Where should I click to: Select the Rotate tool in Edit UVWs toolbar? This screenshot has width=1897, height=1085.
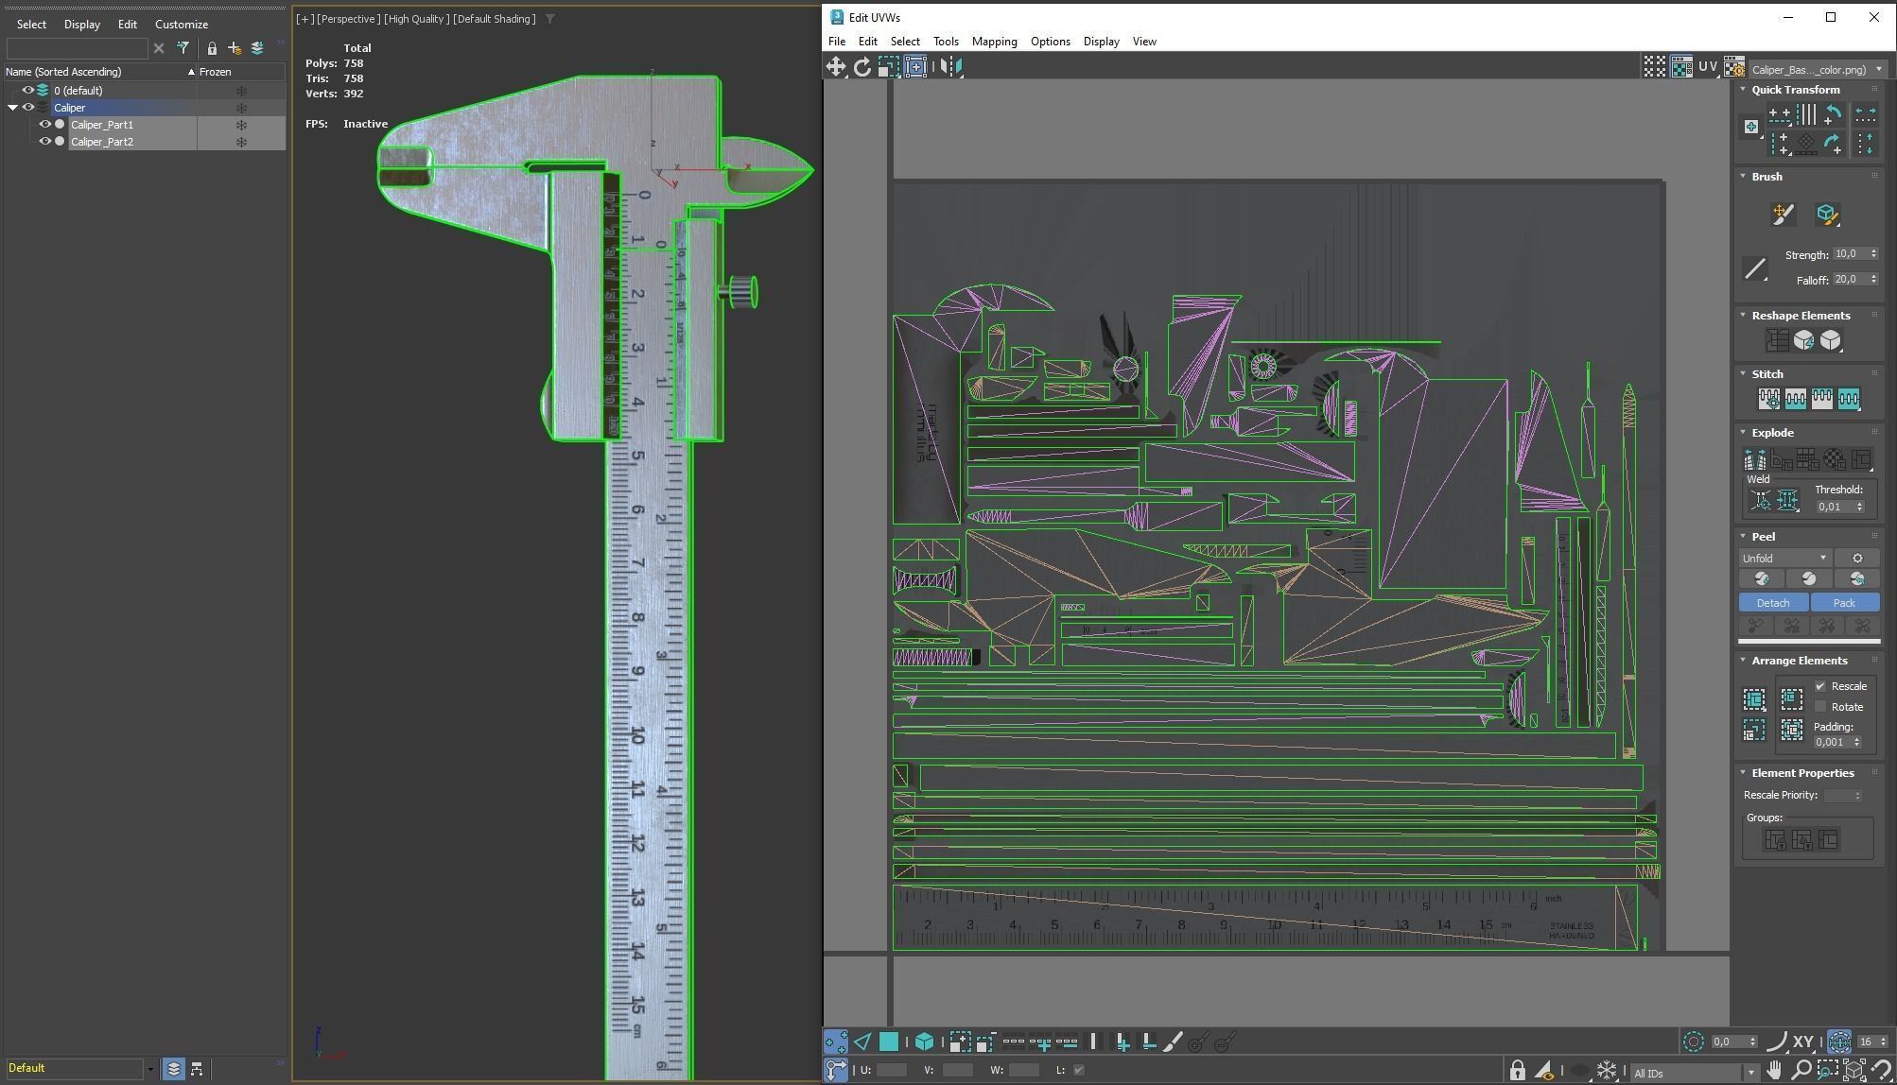(x=861, y=66)
